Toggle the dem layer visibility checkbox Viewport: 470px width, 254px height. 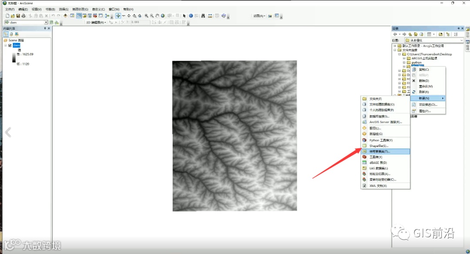[10, 45]
